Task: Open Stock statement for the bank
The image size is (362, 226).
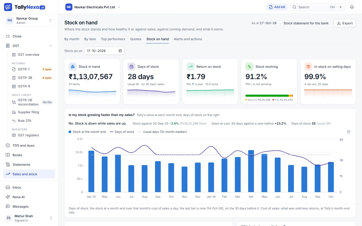Action: tap(306, 23)
